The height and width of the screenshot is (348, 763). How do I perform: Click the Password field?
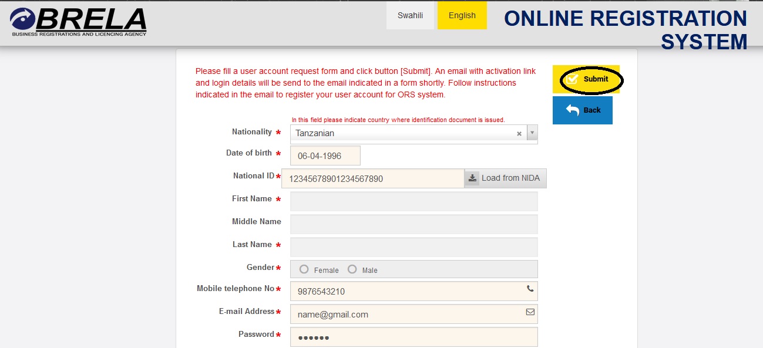pos(414,337)
